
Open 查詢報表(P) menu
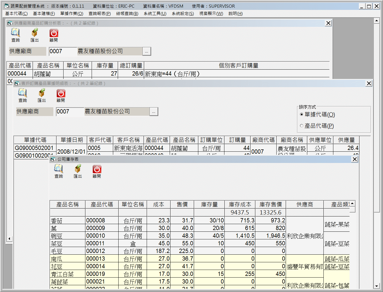100,14
